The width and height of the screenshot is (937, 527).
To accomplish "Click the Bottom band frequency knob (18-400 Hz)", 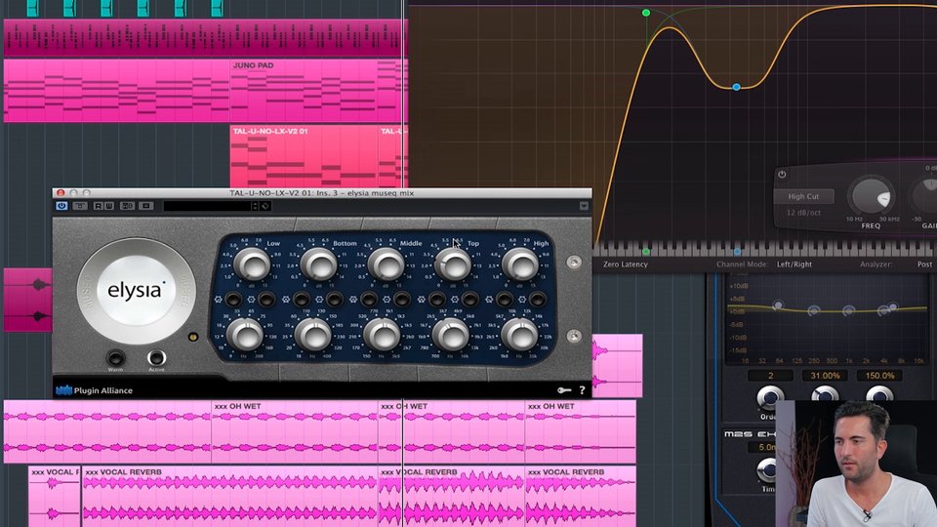I will [x=313, y=335].
